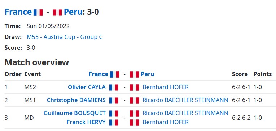Click the Peruvian flag icon in title
276x131 pixels.
pos(57,13)
